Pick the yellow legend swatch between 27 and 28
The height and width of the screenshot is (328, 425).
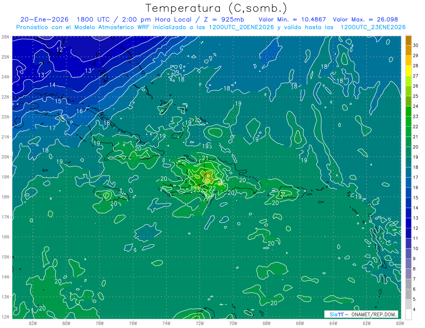click(408, 71)
